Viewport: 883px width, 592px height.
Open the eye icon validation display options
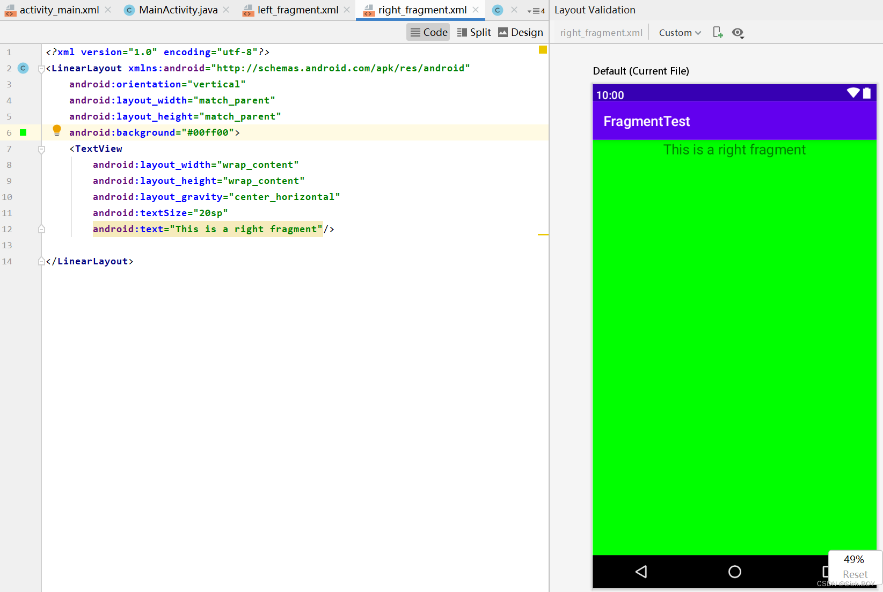coord(738,33)
